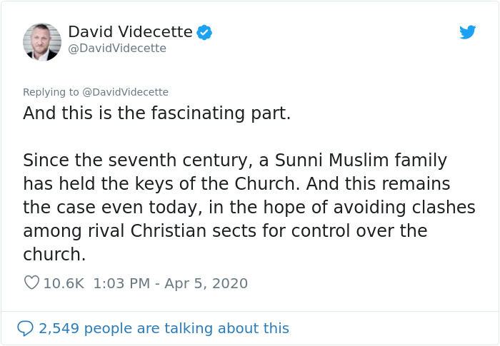Image resolution: width=500 pixels, height=346 pixels.
Task: Open the 1:03 PM timestamp
Action: tap(121, 283)
